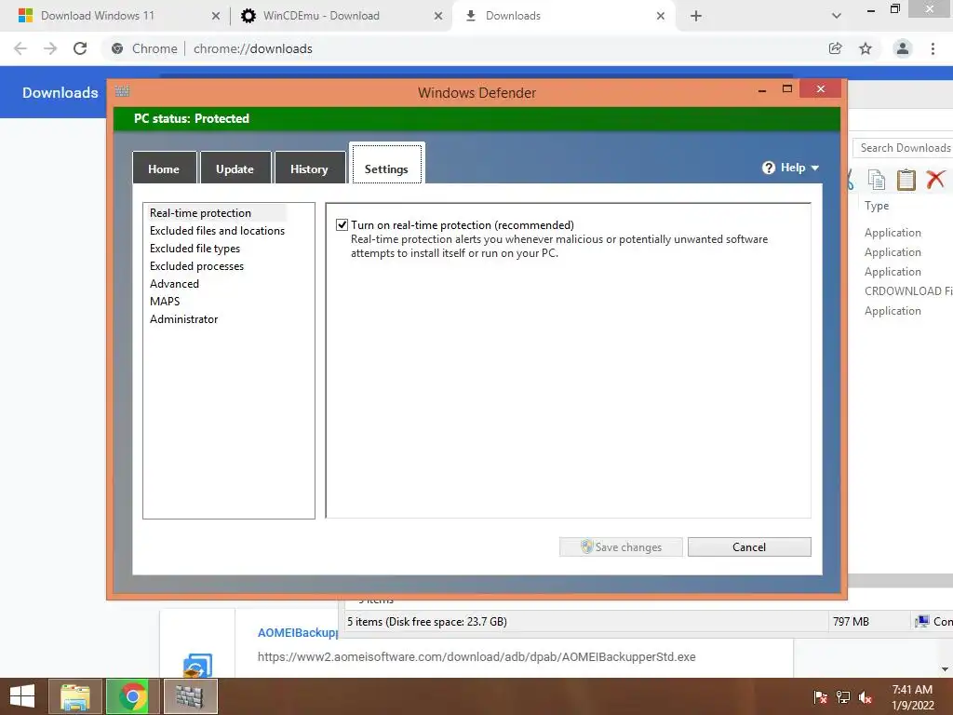Switch to the Update tab

point(235,169)
